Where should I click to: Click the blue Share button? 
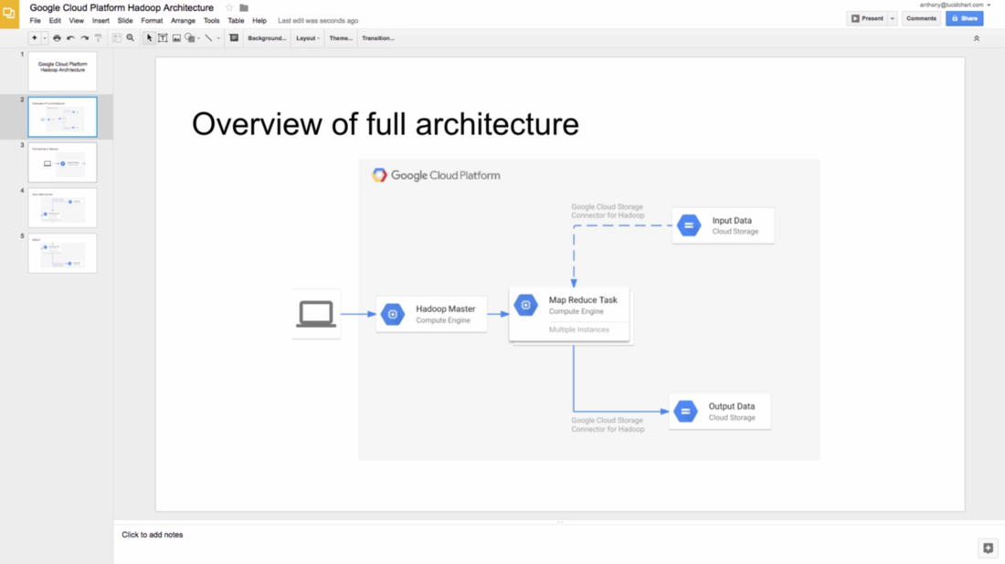click(x=964, y=18)
